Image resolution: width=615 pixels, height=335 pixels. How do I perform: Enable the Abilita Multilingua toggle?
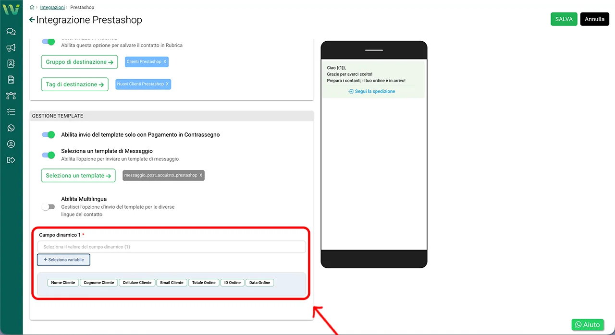point(49,207)
